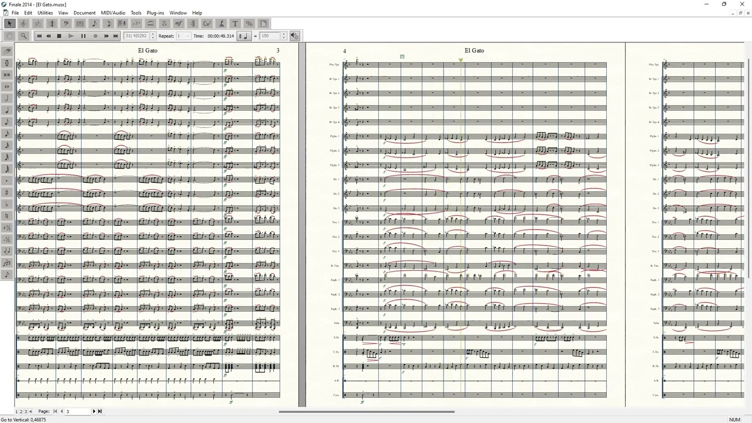Viewport: 752px width, 423px height.
Task: Select the Resize percent tool
Action: coord(249,23)
